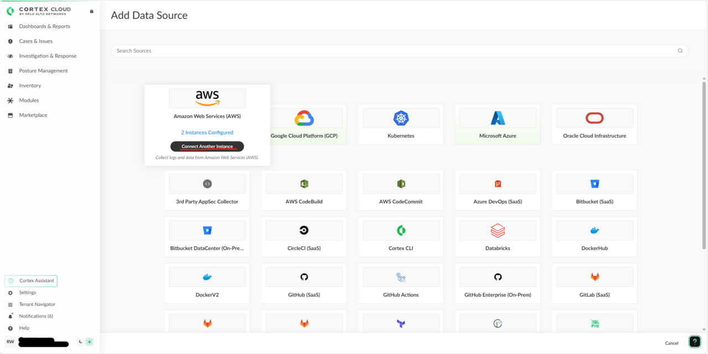708x354 pixels.
Task: Click the lock icon beside the Cortex logo
Action: (92, 11)
